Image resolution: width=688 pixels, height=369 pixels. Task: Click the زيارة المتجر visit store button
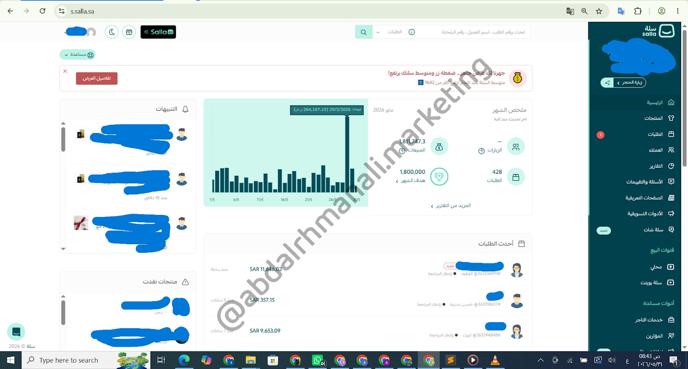[x=630, y=82]
